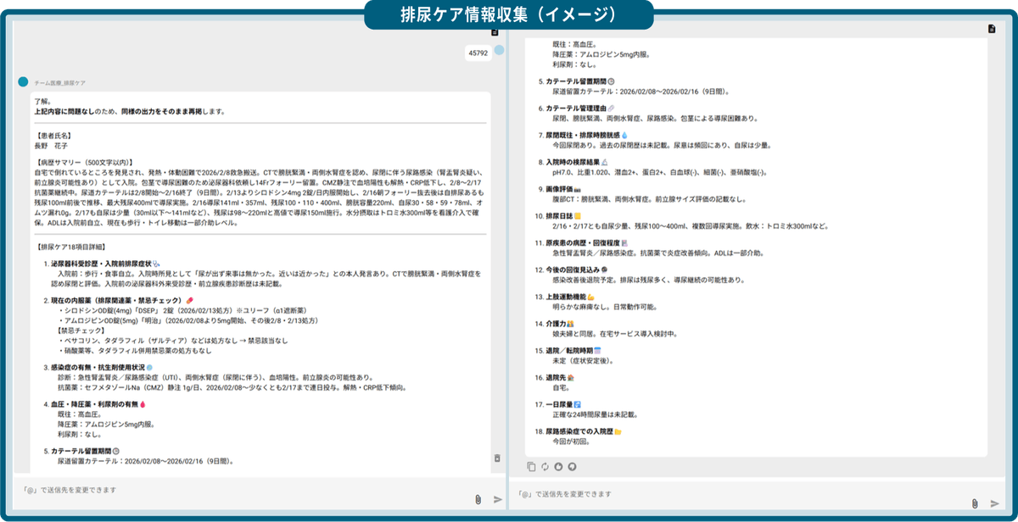
Task: Click the fourth circular icon under response
Action: (572, 466)
